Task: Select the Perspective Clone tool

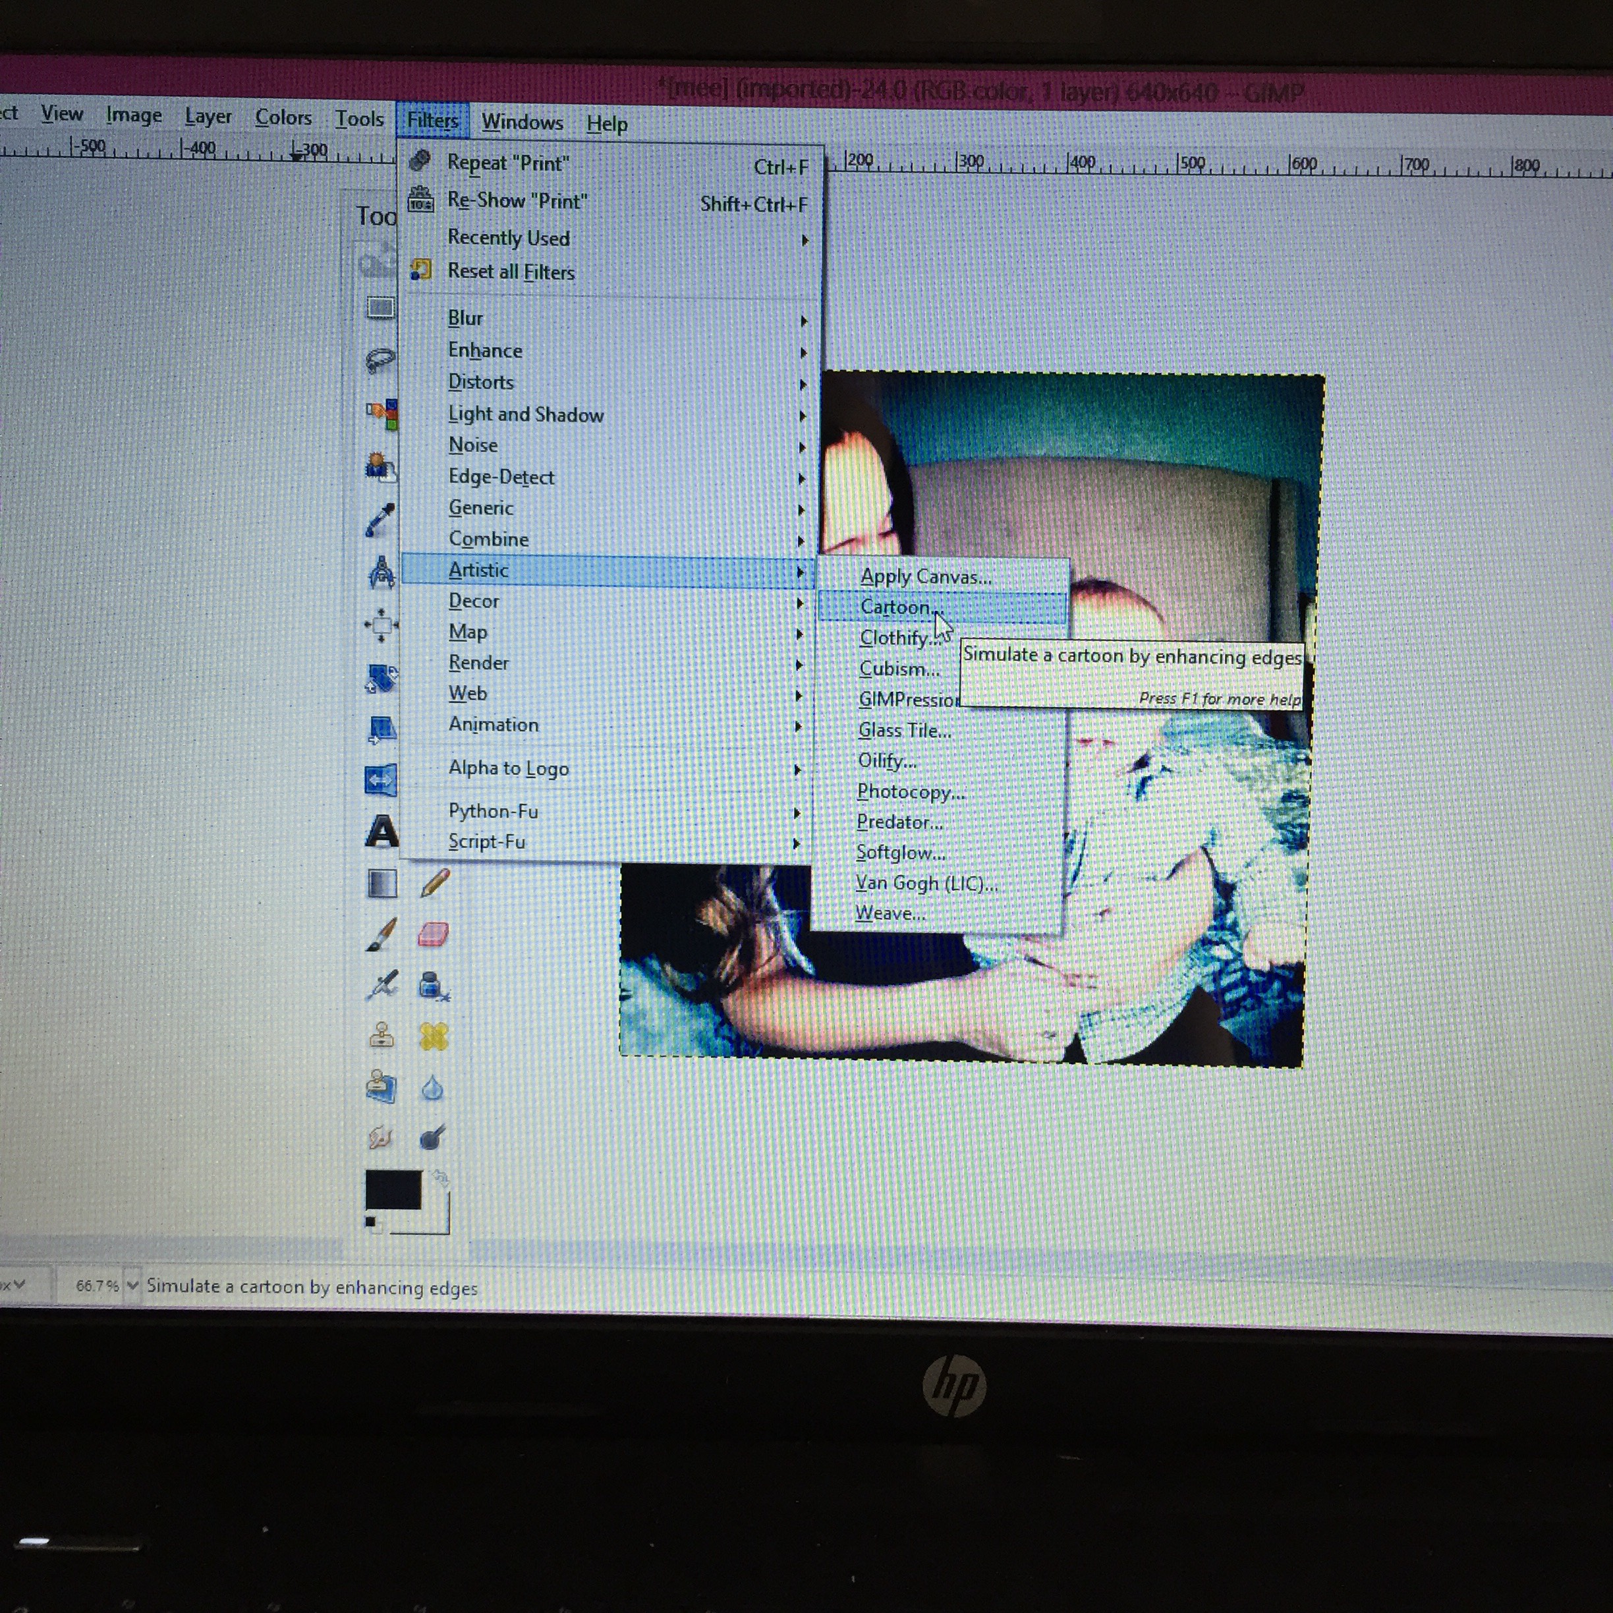Action: (382, 1087)
